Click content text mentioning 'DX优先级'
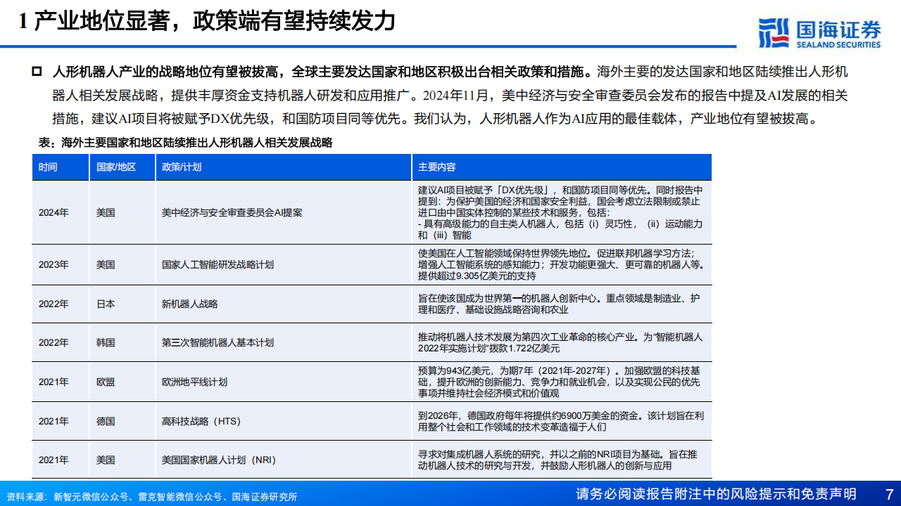 (560, 212)
